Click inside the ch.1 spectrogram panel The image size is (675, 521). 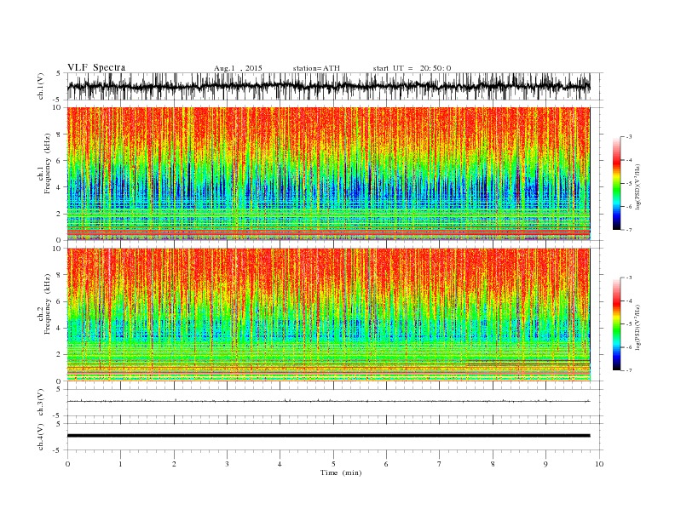pyautogui.click(x=328, y=174)
